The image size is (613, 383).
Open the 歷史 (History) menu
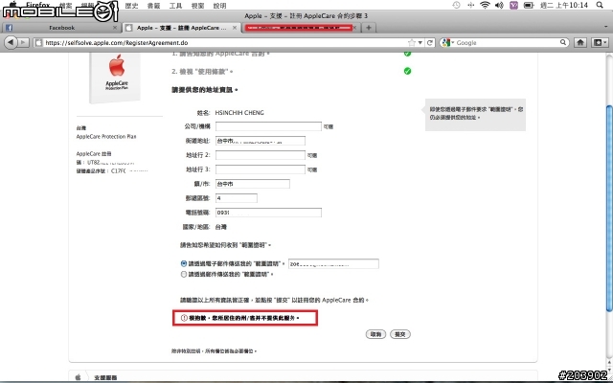pos(131,6)
